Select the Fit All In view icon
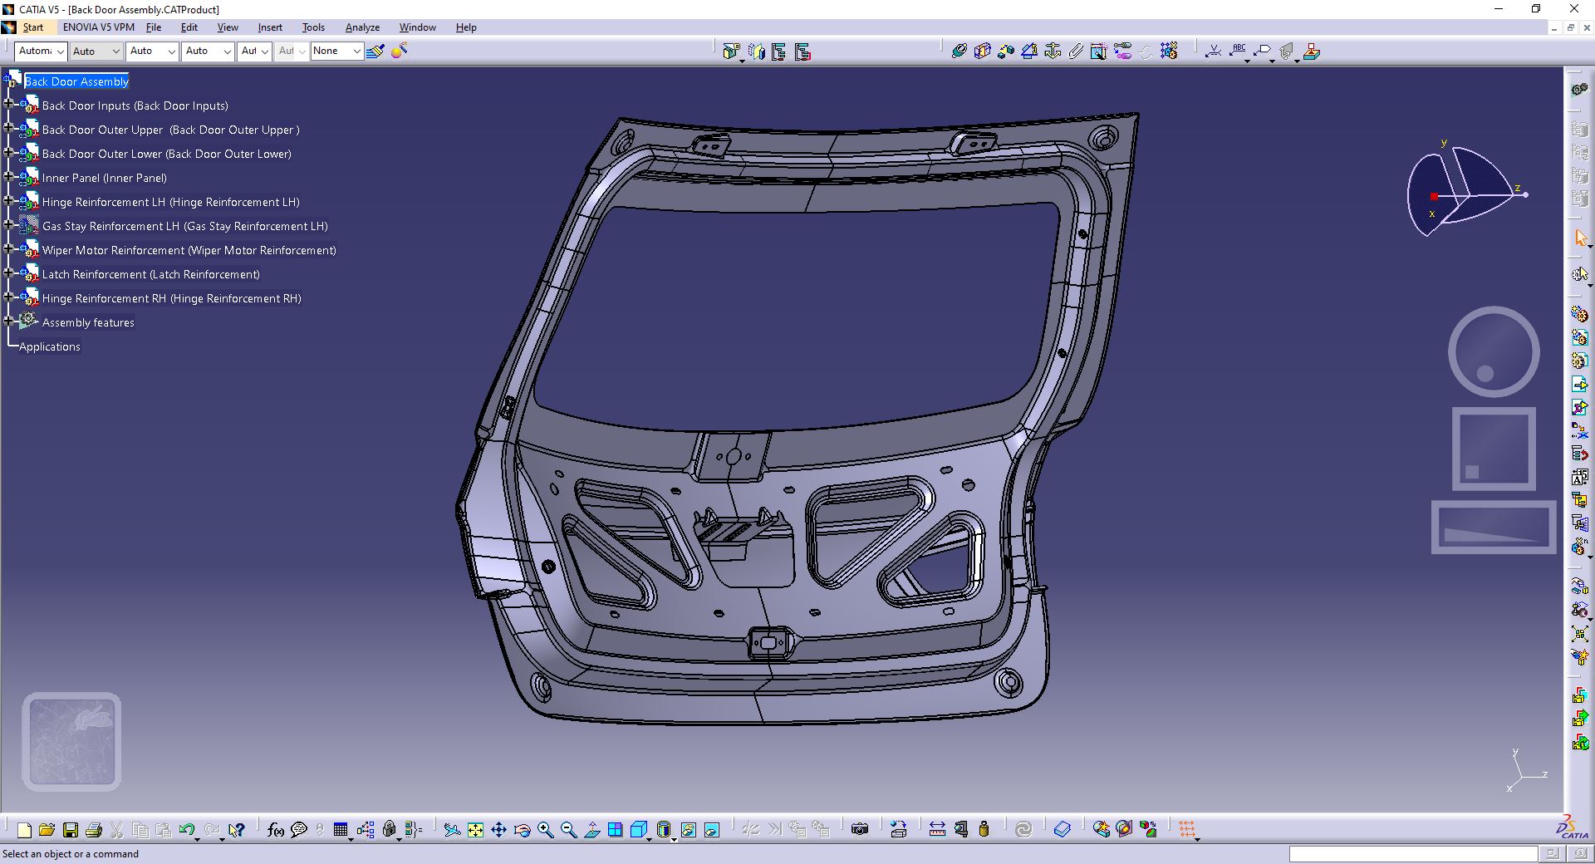Screen dimensions: 1595x864 pos(475,830)
